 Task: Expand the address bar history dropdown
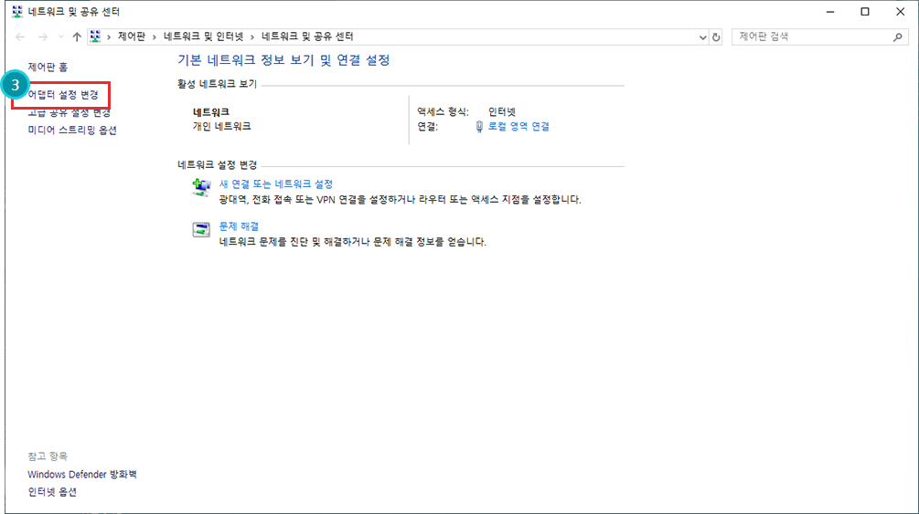tap(702, 37)
